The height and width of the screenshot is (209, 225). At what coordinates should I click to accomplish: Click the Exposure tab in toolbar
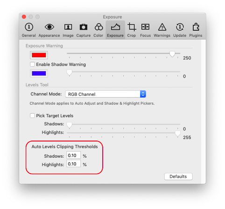(x=115, y=30)
